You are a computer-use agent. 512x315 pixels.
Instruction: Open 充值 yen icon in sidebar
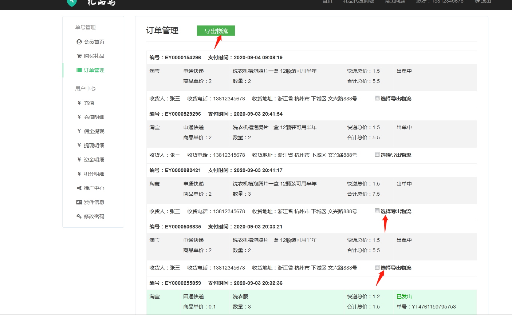(x=79, y=103)
